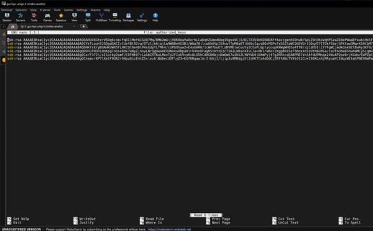Screen dimensions: 373x231
Task: Activate the MultiExec toolbar icon
Action: tap(101, 17)
